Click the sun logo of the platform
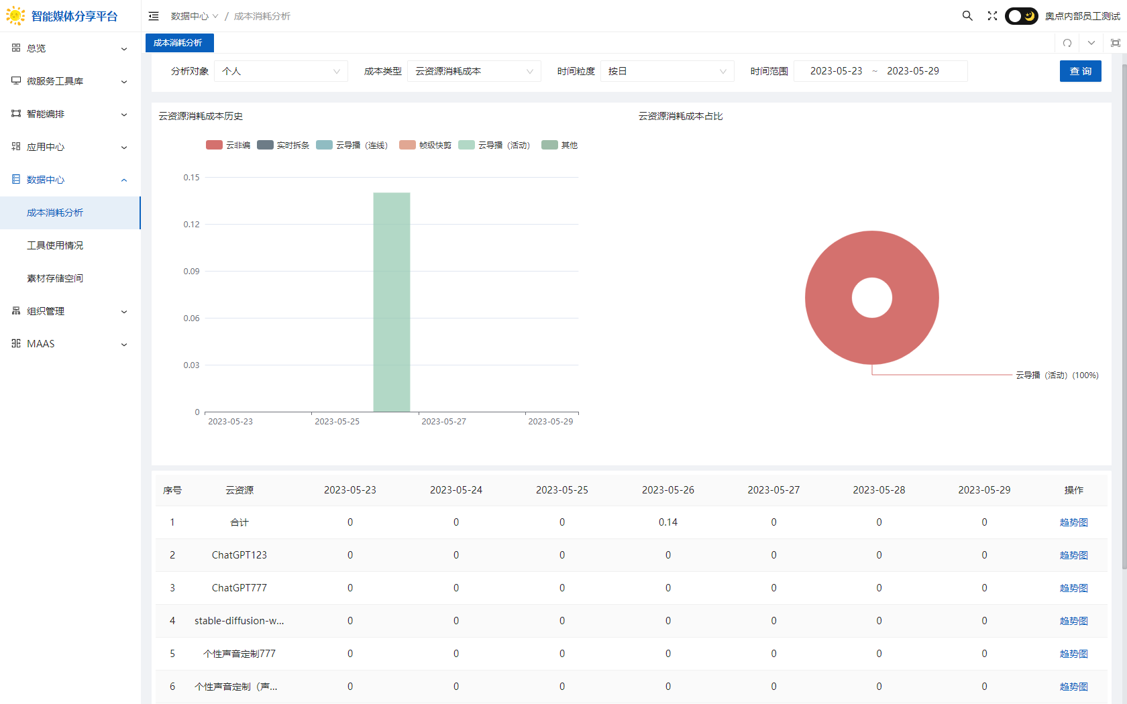Screen dimensions: 1127x704 coord(15,16)
